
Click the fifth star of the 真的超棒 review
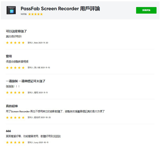(23, 117)
